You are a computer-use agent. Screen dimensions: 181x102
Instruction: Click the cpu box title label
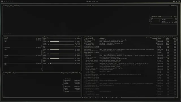[x=6, y=6]
